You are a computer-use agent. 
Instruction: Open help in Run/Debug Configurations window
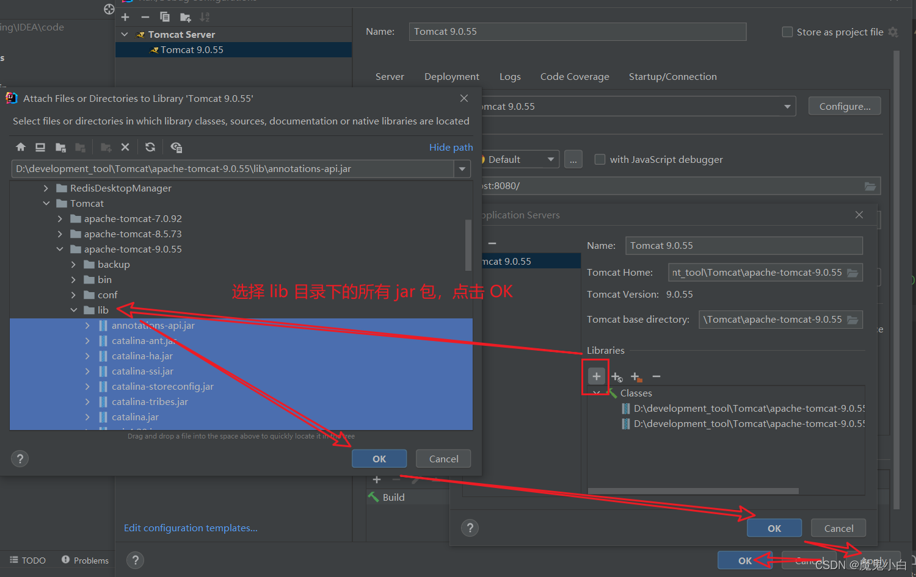[136, 561]
